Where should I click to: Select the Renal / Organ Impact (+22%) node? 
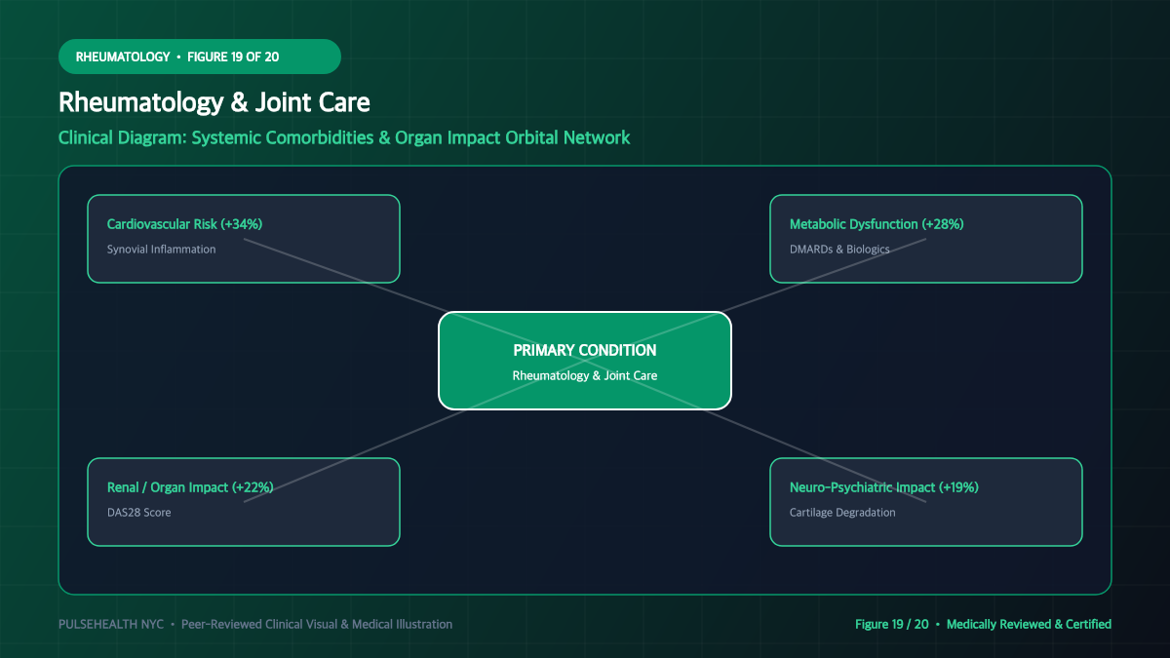(x=244, y=502)
